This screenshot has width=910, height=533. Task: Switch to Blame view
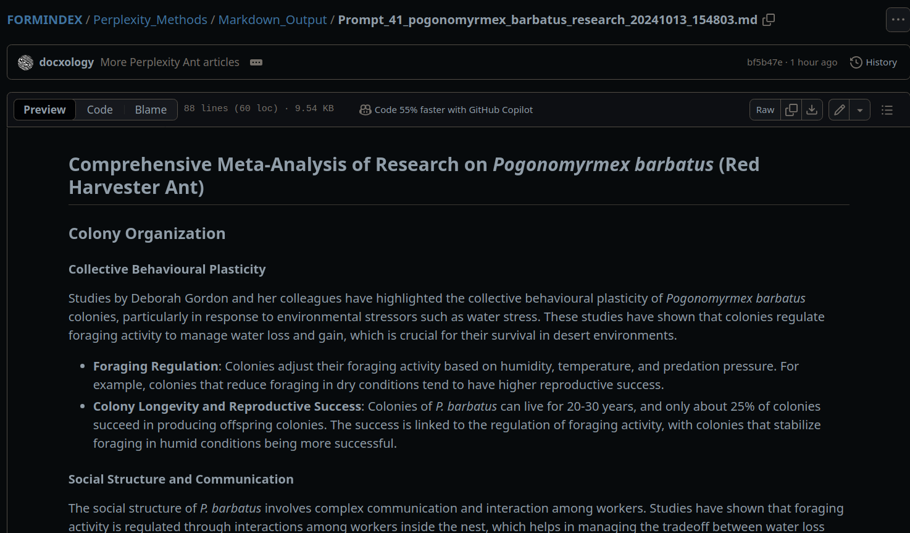(151, 110)
